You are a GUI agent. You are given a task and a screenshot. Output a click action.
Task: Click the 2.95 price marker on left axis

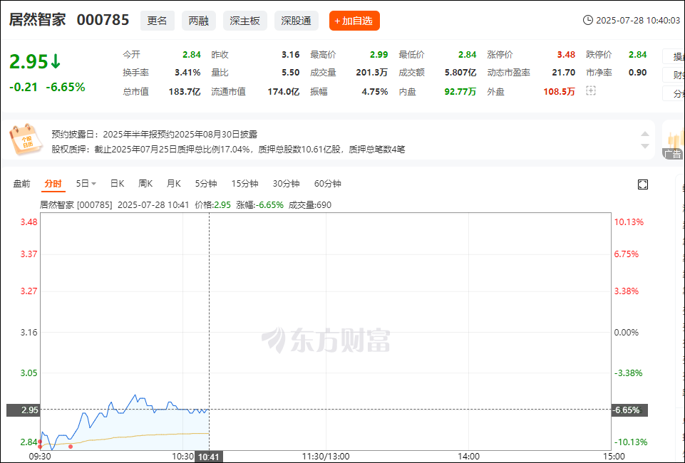(x=23, y=410)
